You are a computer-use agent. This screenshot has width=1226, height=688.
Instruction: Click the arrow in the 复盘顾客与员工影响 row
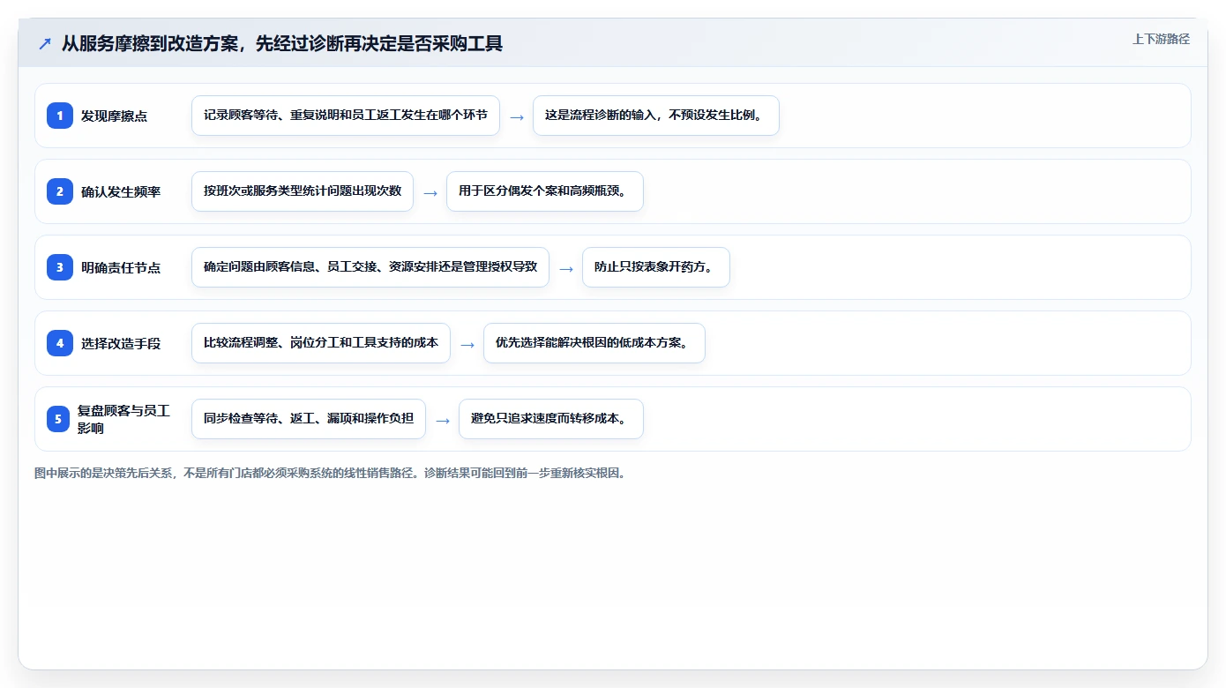pos(443,420)
